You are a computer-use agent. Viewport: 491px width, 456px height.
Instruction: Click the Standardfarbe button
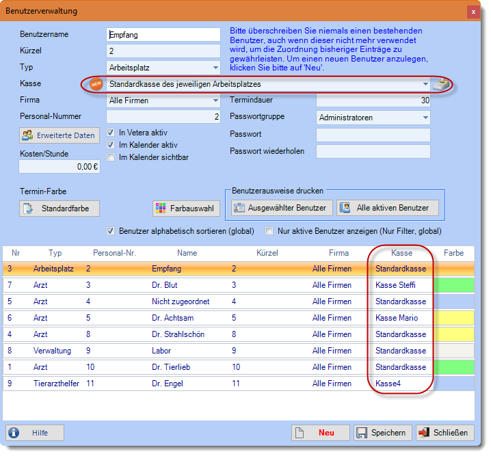click(59, 209)
